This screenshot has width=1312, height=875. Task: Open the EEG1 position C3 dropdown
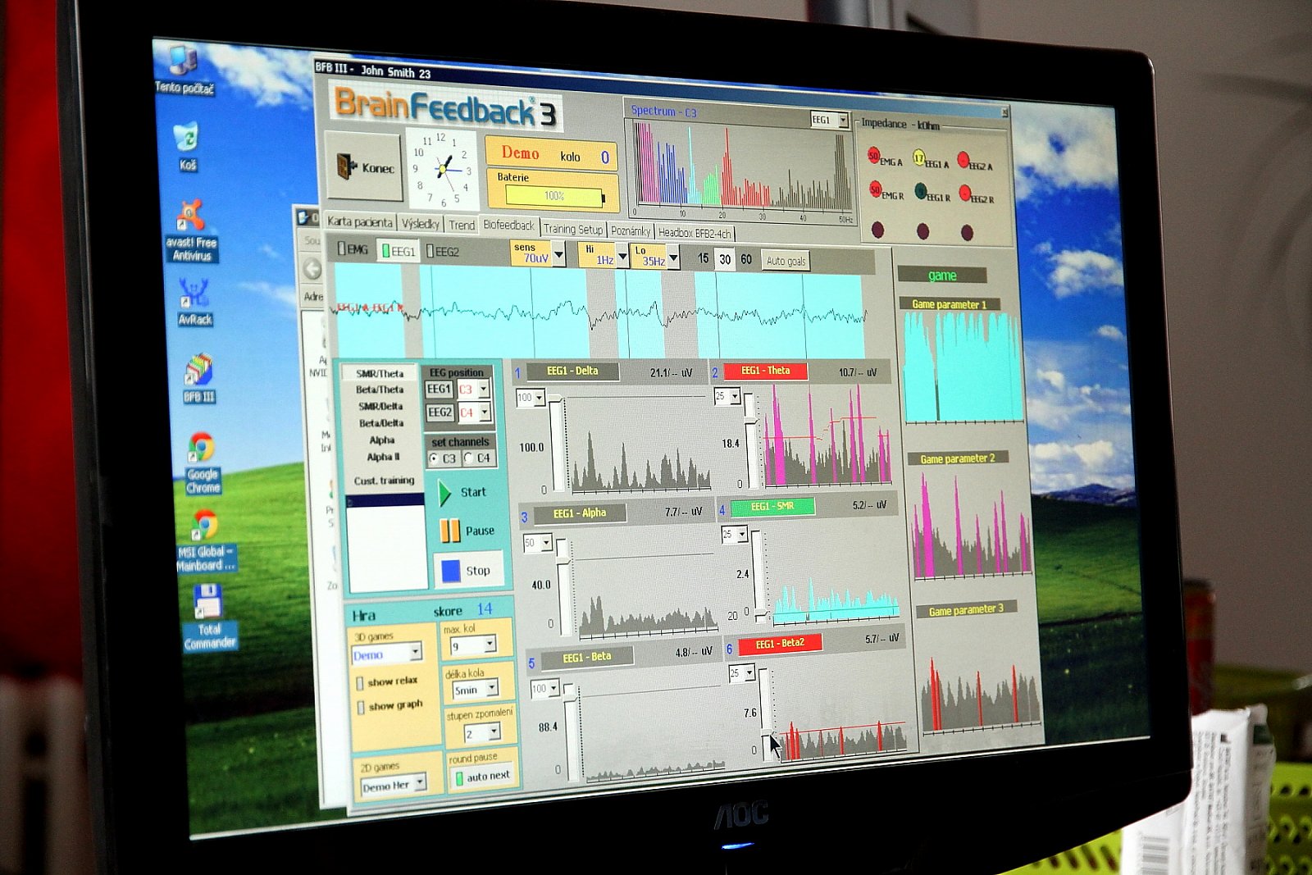484,389
